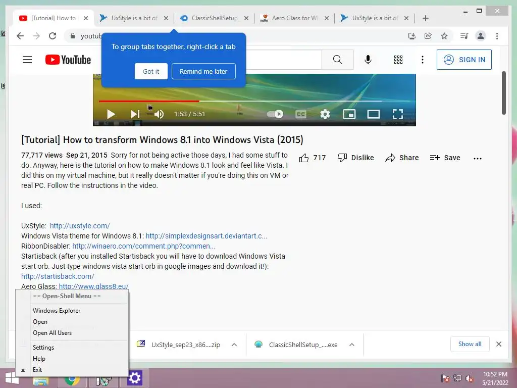This screenshot has height=388, width=517.
Task: Dislike the video
Action: click(x=355, y=158)
